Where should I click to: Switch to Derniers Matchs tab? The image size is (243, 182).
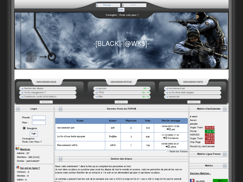pos(121,82)
